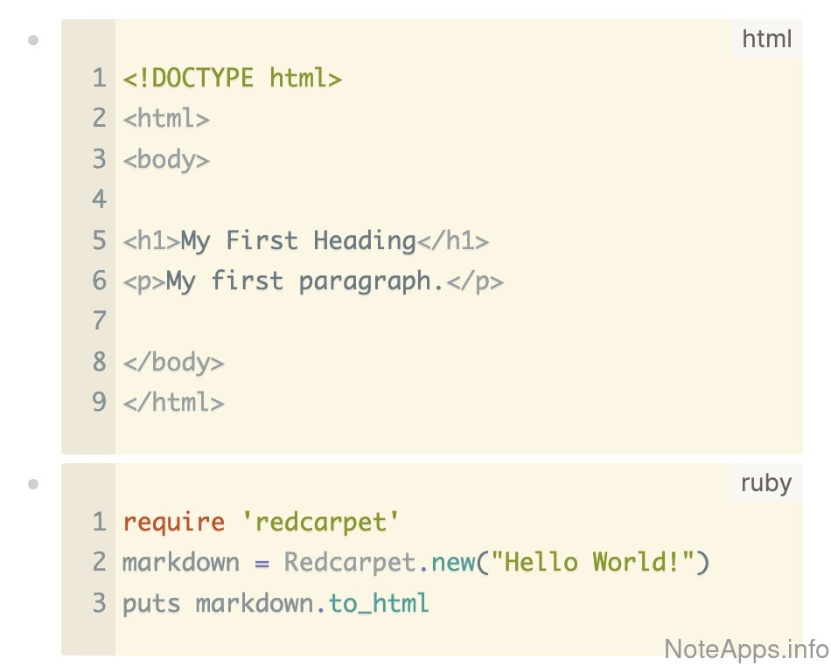Open the html language label dropdown
Screen dimensions: 831x666
766,38
